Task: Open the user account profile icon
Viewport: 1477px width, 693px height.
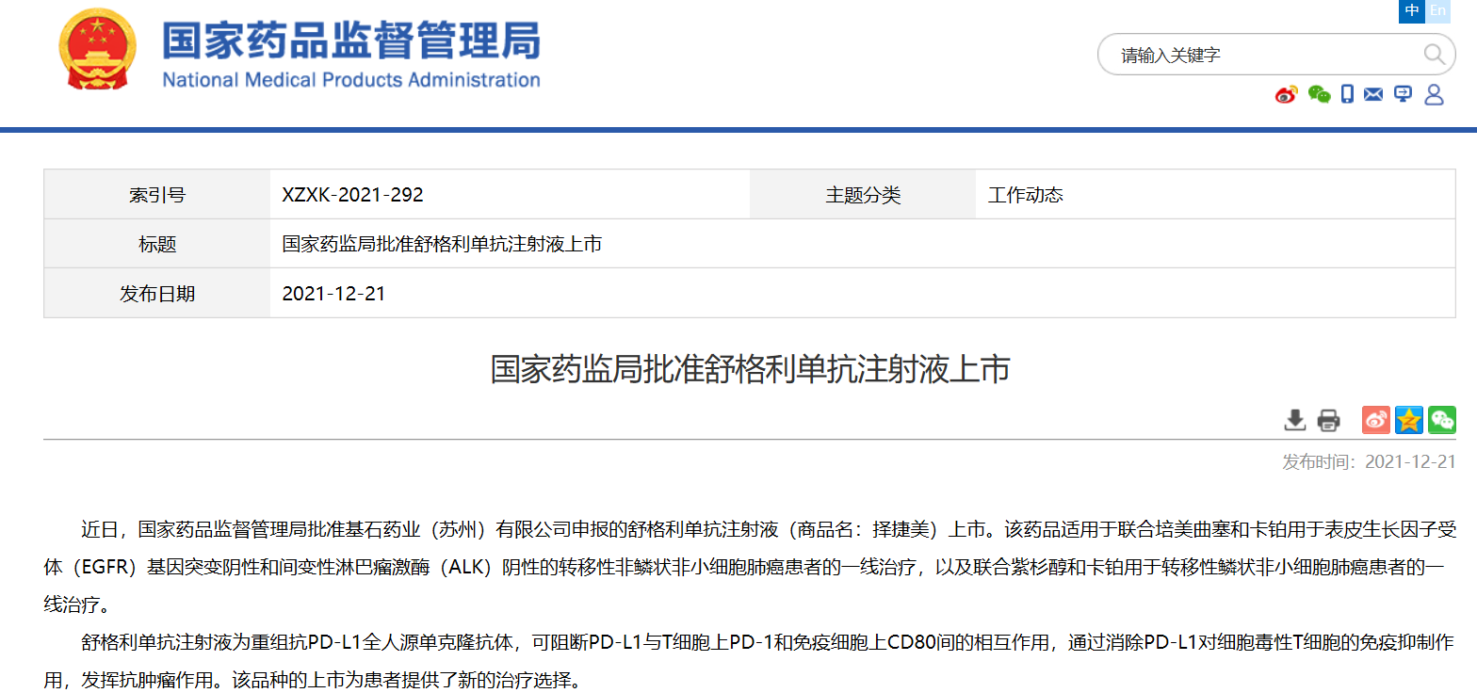Action: [x=1434, y=94]
